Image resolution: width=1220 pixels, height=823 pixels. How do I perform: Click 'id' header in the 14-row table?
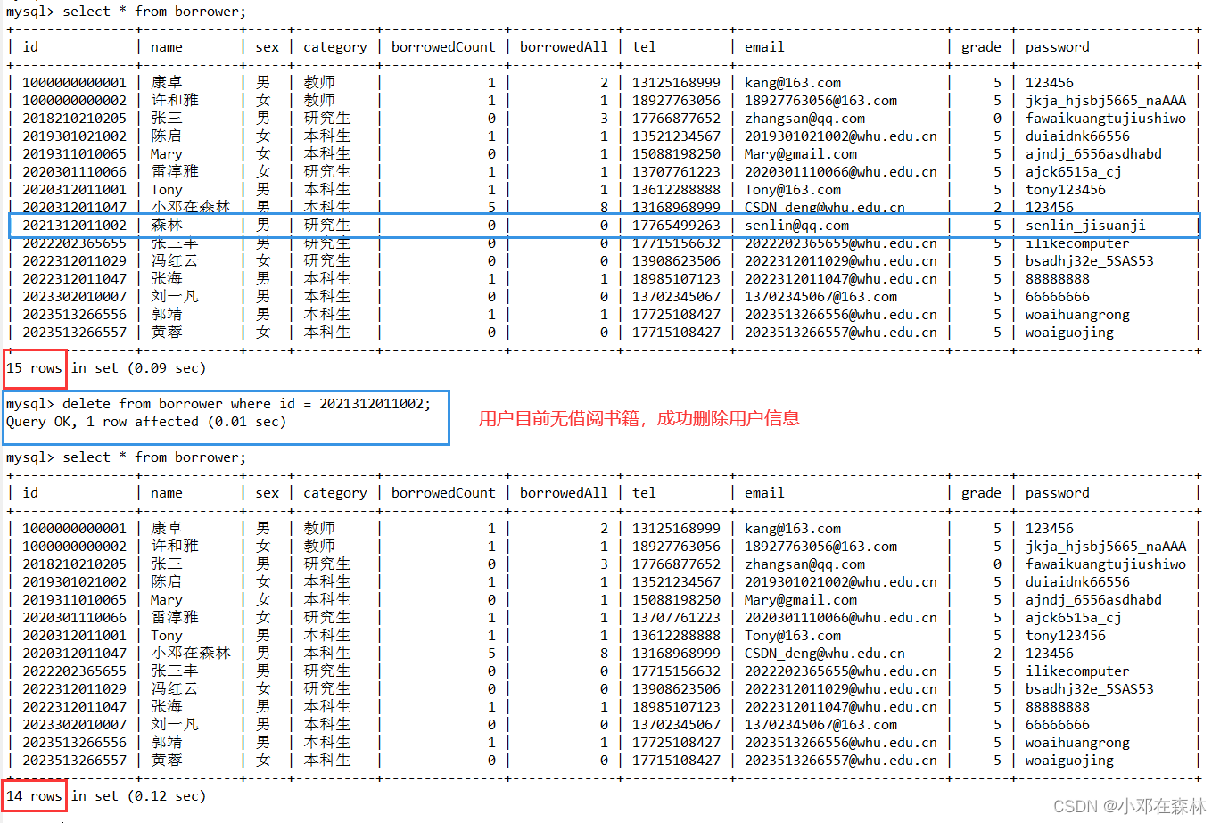pos(30,493)
